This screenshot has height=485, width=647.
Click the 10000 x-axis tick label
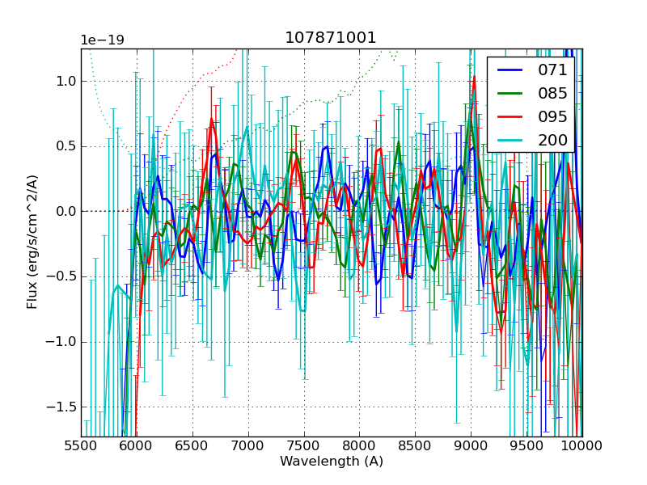pos(582,445)
